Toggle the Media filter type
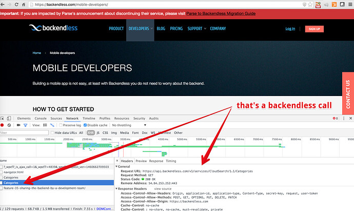This screenshot has width=354, height=211. 124,132
